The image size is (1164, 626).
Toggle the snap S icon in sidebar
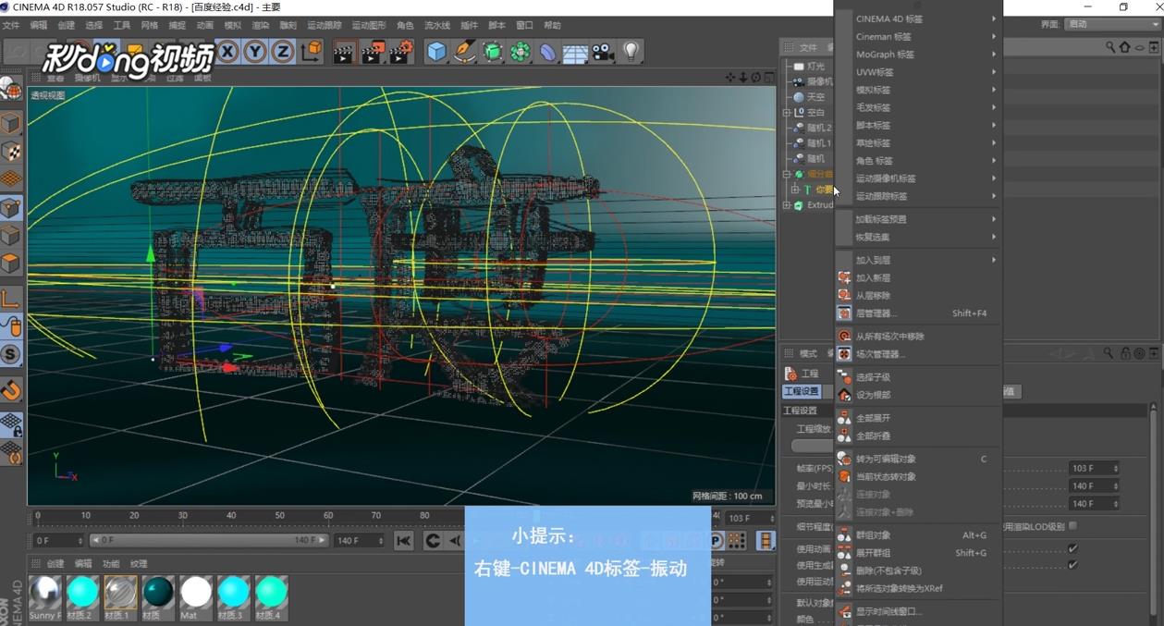pos(11,354)
